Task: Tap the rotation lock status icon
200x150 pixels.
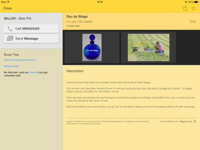Action: coord(186,2)
